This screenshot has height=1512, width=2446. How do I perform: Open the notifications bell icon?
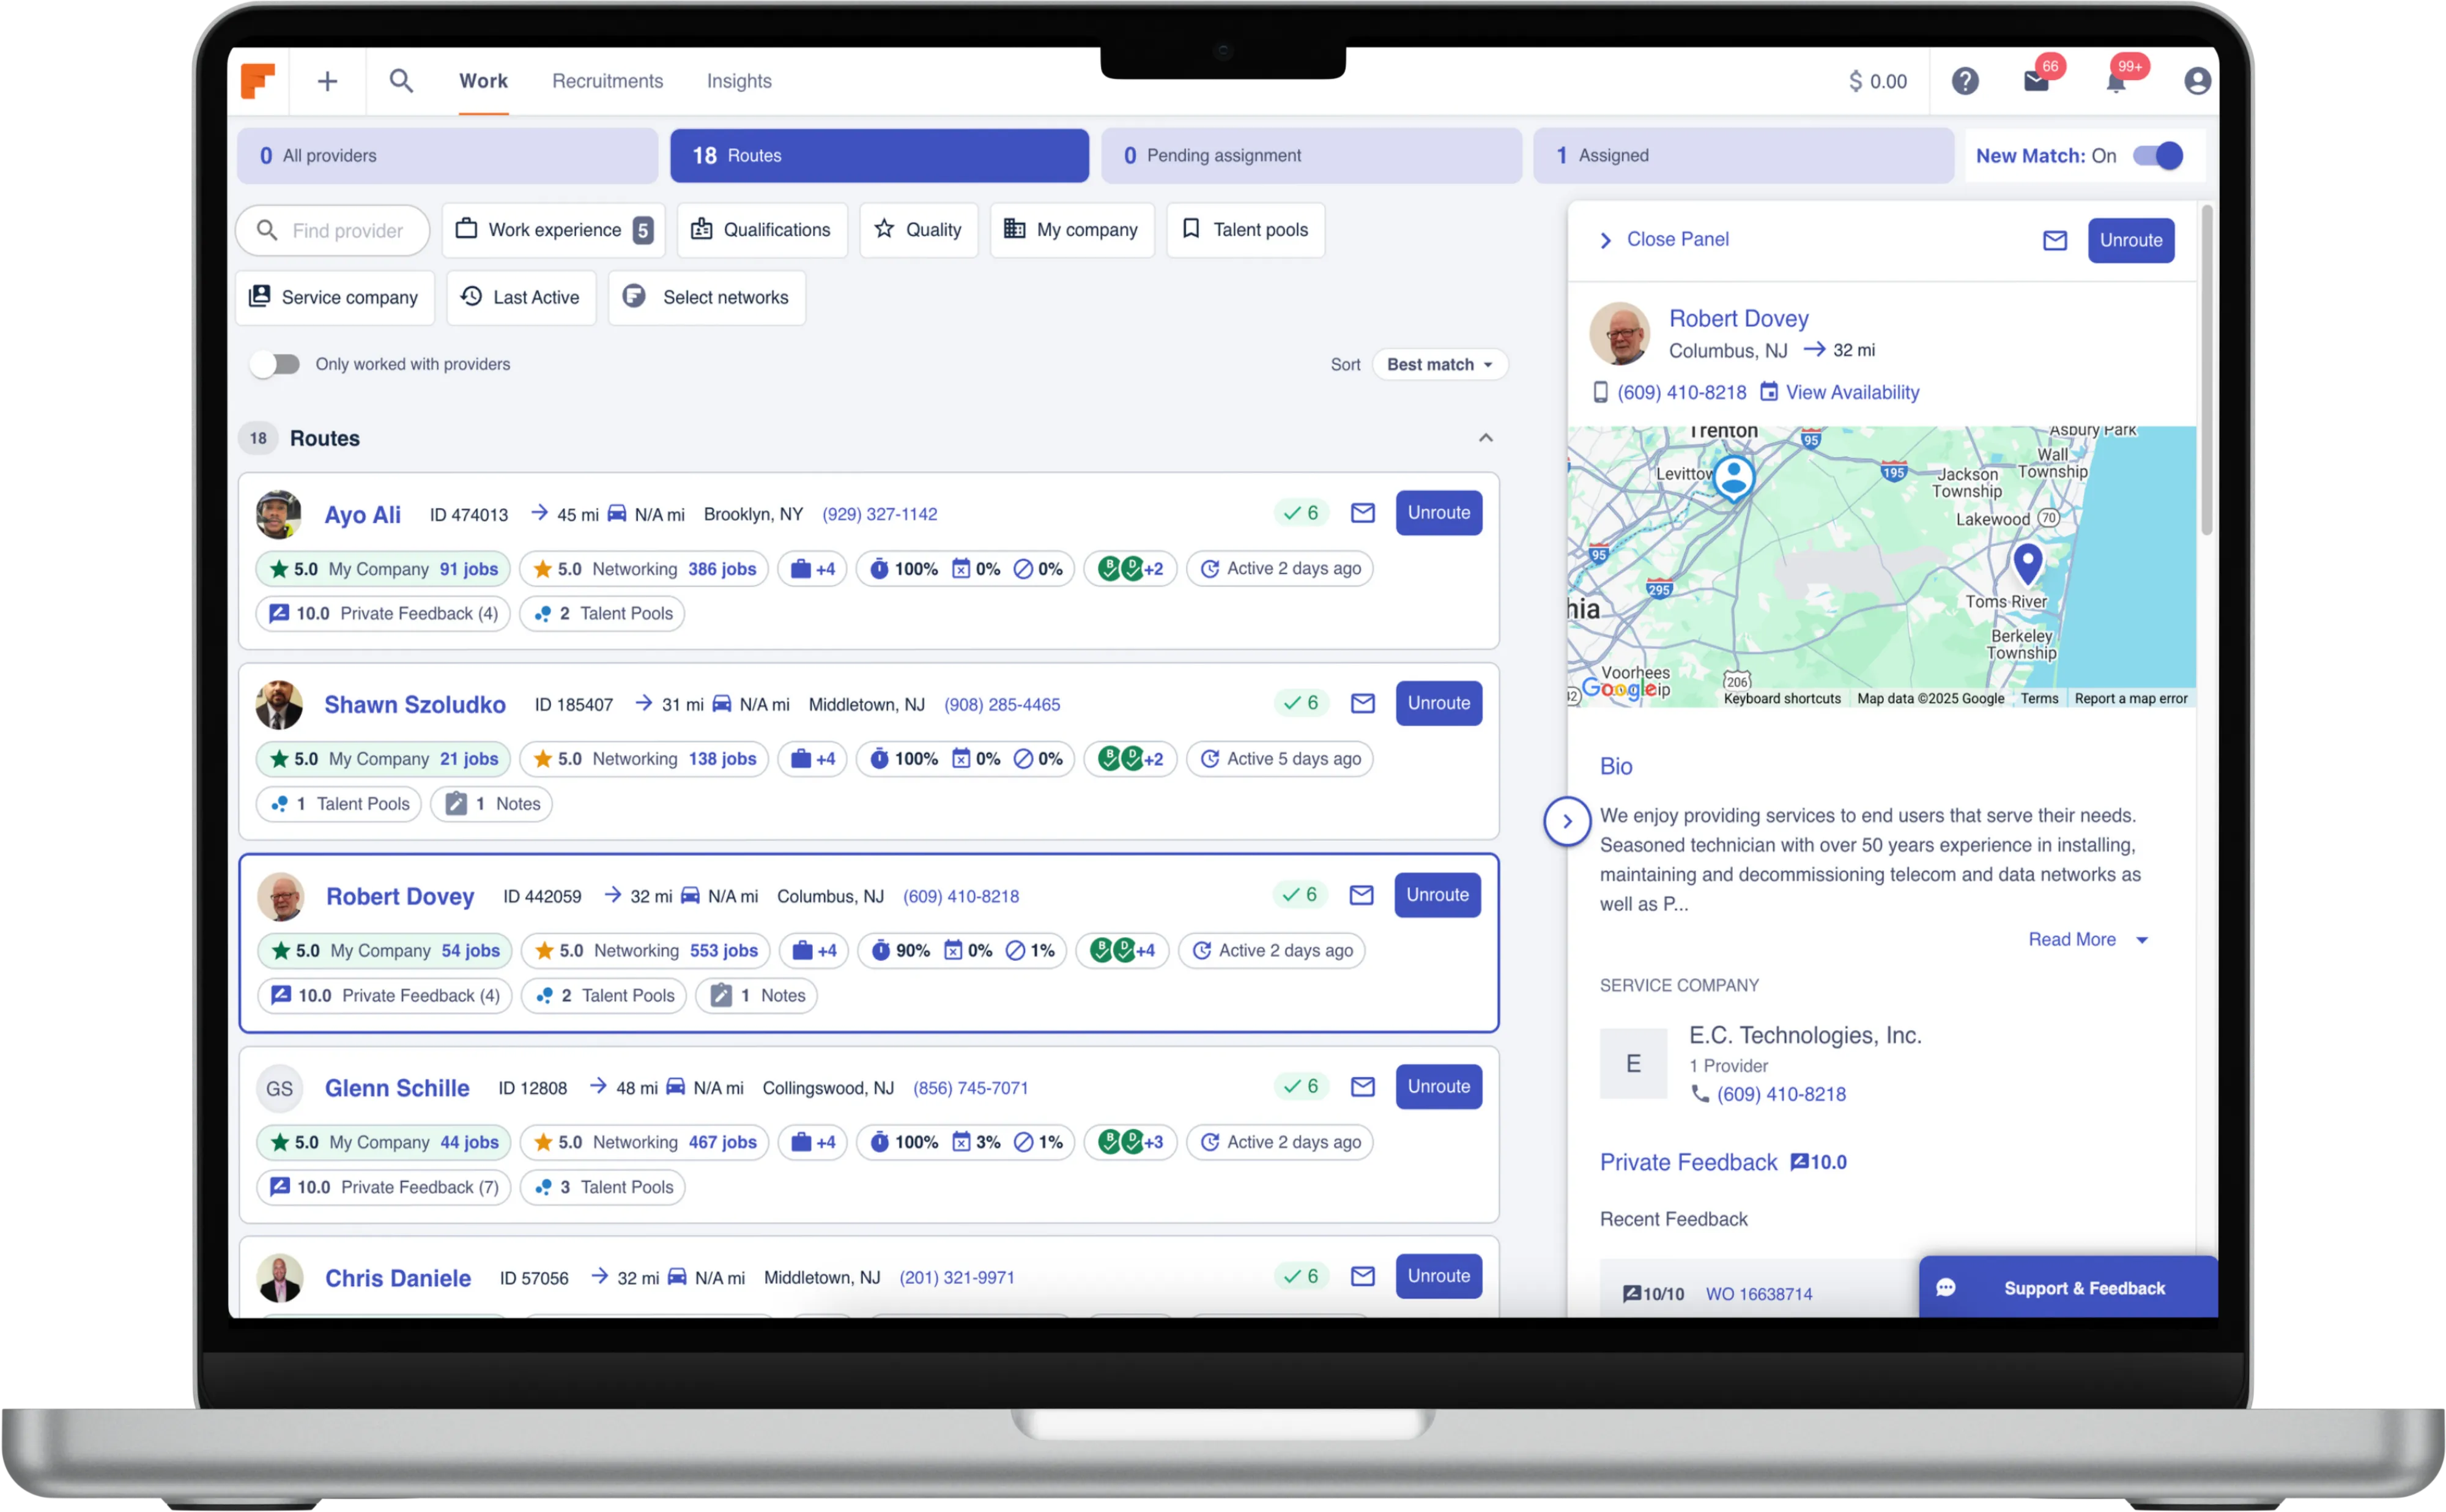coord(2115,81)
